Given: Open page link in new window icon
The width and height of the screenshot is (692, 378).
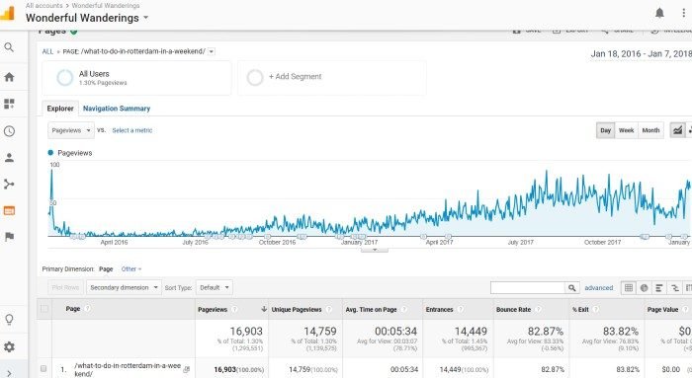Looking at the screenshot, I should (x=186, y=369).
